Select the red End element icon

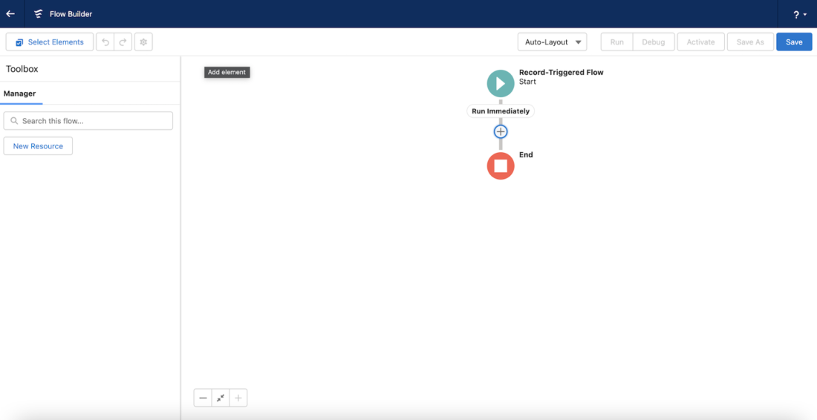coord(501,166)
